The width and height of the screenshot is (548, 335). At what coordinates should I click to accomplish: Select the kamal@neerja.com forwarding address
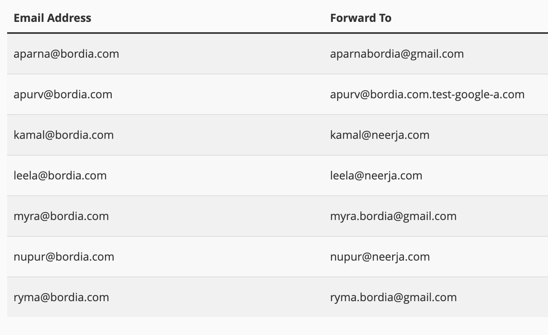pos(380,135)
